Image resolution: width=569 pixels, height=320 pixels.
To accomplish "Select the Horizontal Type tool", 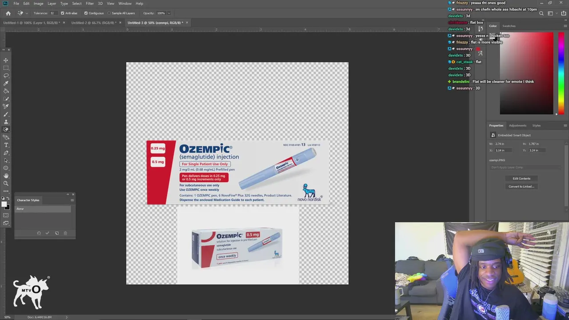I will (x=6, y=145).
